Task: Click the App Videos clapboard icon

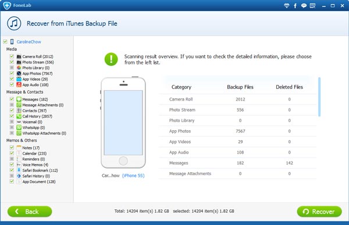Action: (19, 79)
